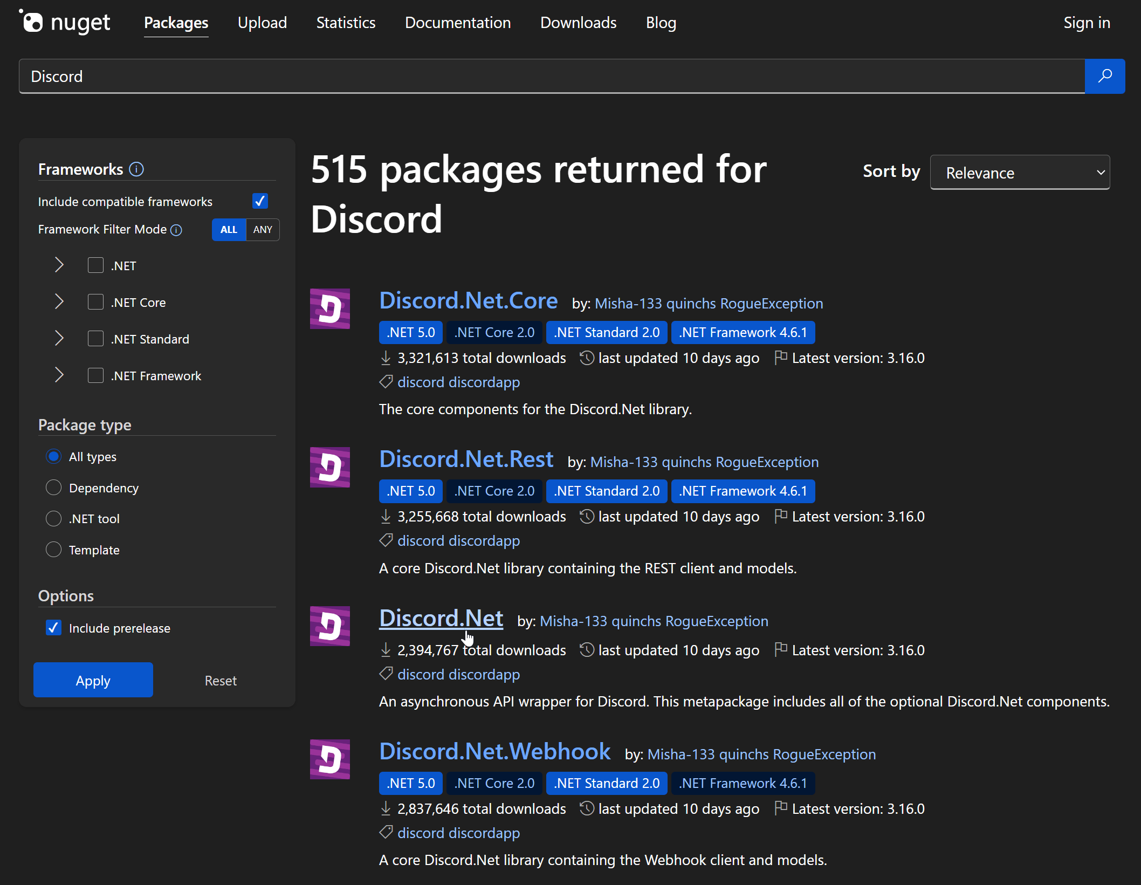
Task: Expand the .NET framework group
Action: click(59, 265)
